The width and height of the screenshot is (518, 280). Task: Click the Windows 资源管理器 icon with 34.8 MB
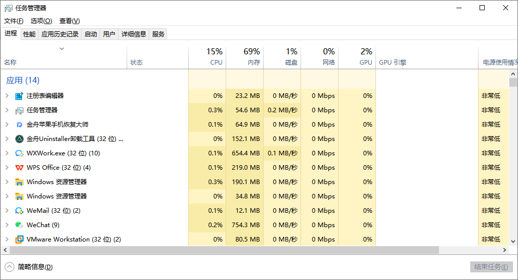point(19,196)
